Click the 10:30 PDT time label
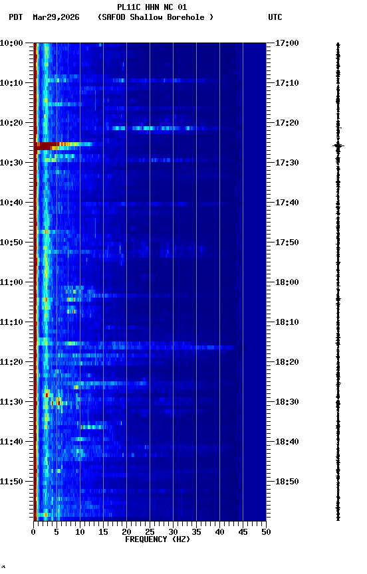The width and height of the screenshot is (367, 574). (x=11, y=163)
